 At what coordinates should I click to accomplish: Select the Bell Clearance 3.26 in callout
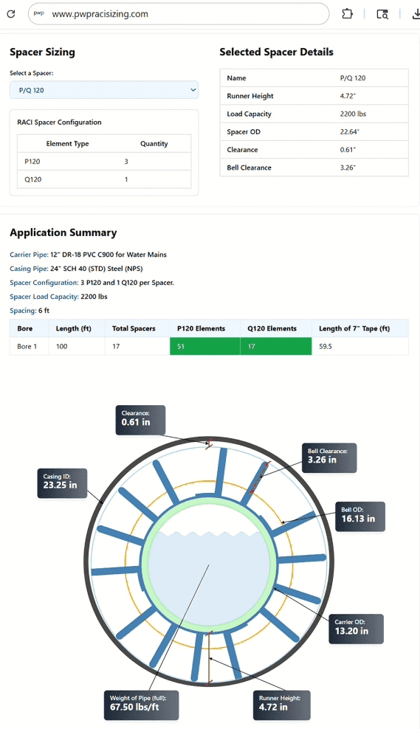pyautogui.click(x=329, y=457)
